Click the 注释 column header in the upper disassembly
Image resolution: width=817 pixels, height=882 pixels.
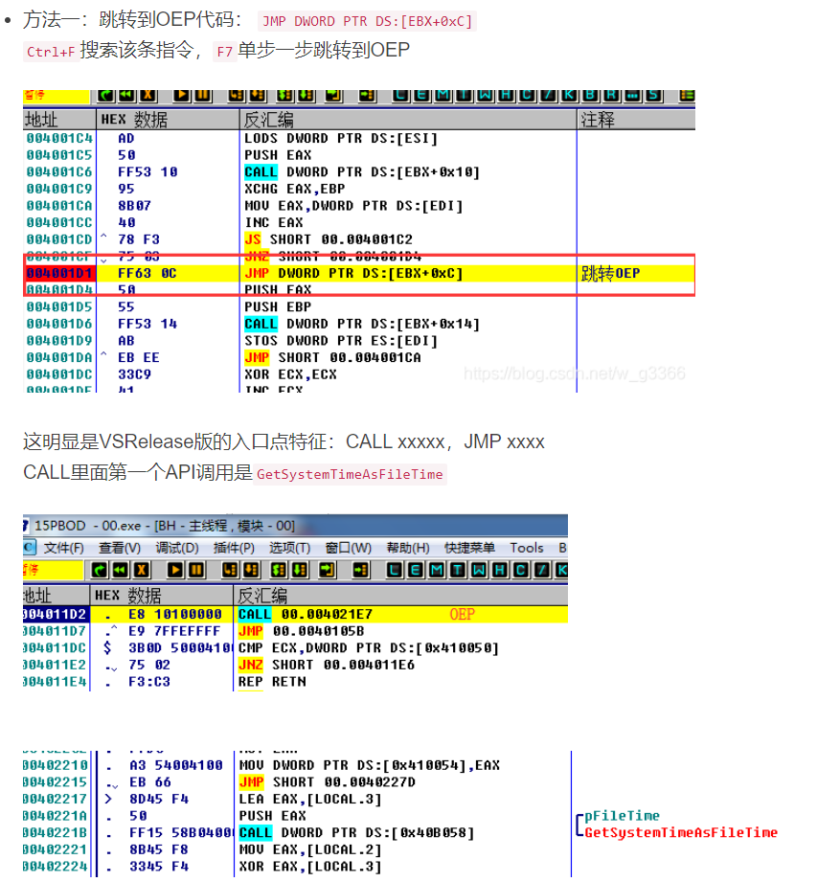[636, 120]
